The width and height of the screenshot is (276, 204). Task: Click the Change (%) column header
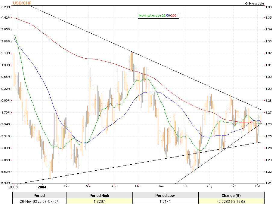(231, 195)
